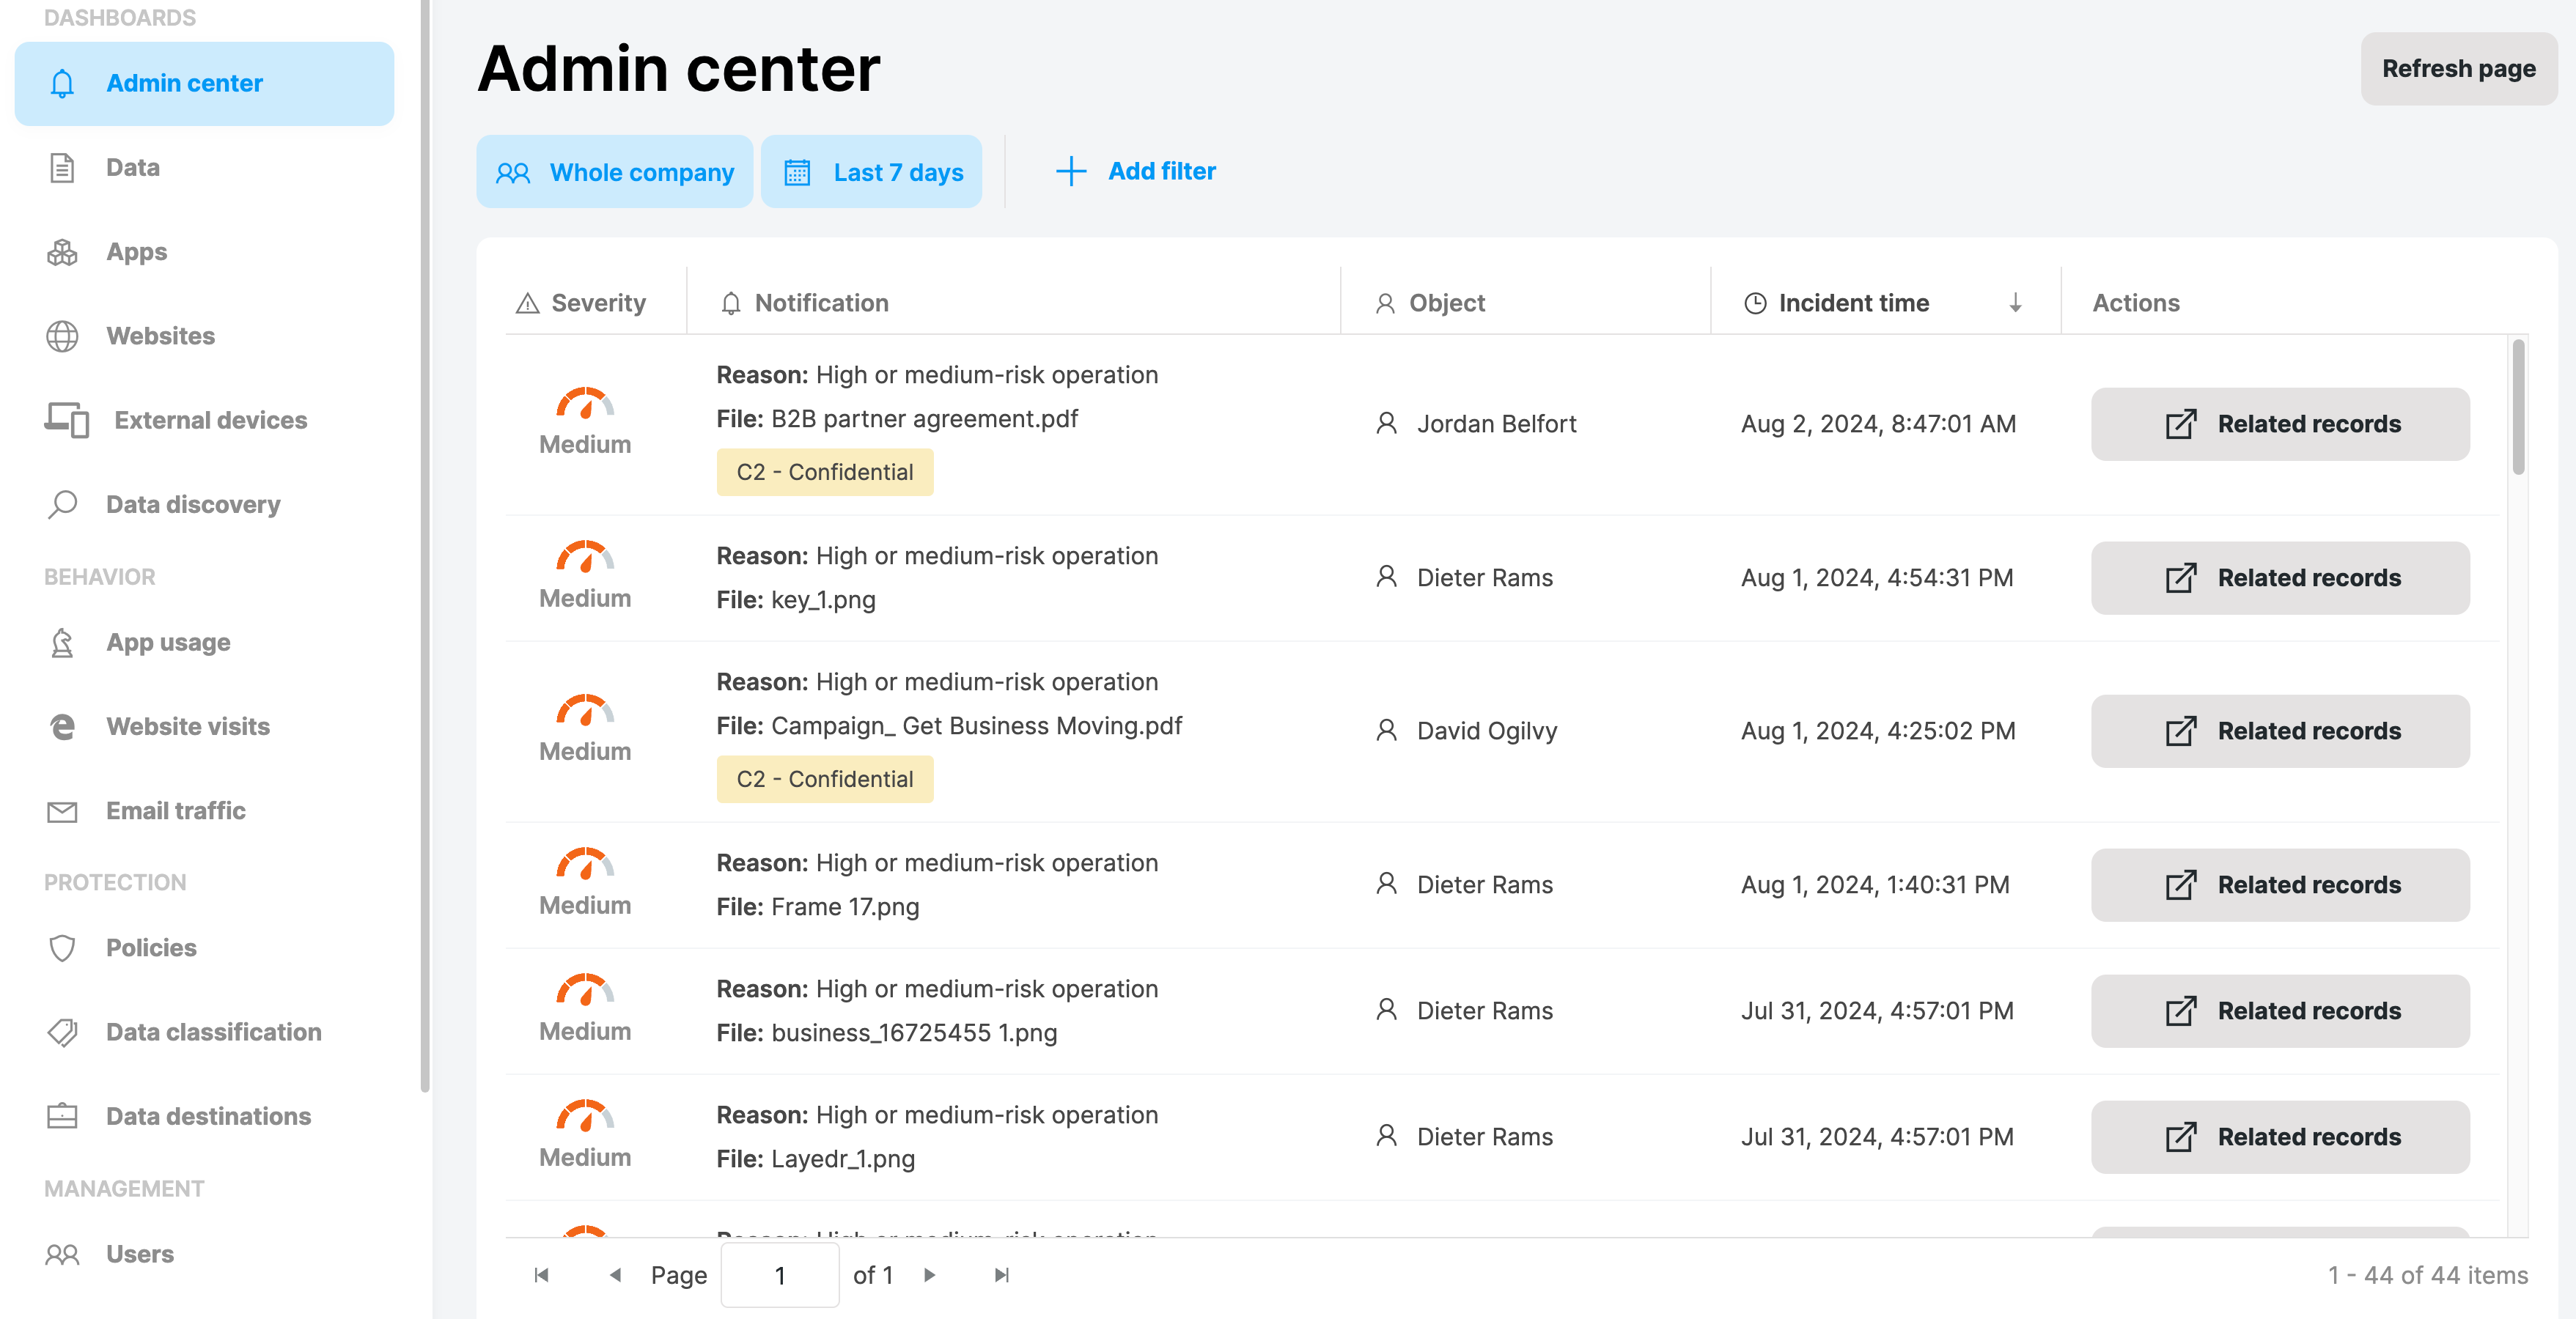Click the Data document icon

tap(62, 168)
